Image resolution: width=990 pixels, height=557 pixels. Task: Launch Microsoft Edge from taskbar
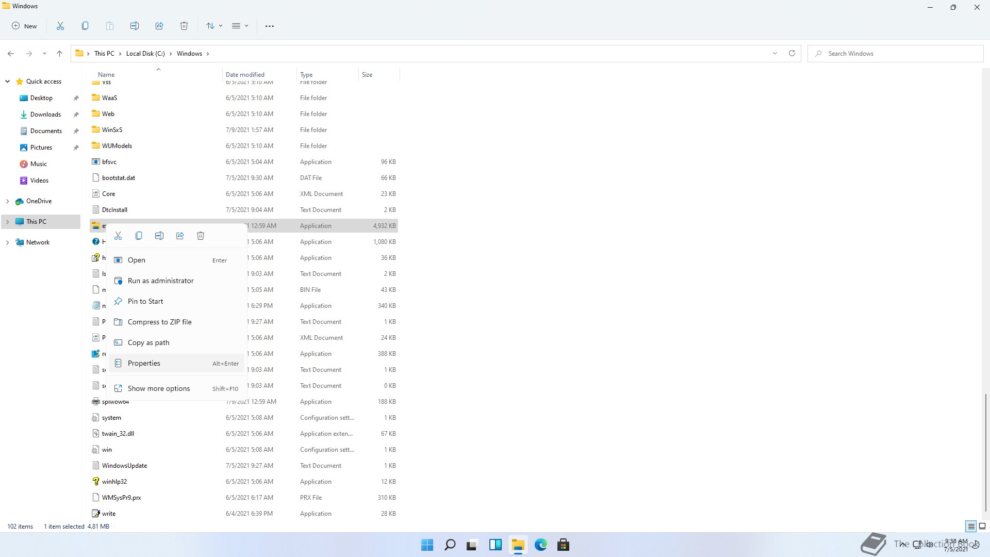541,545
